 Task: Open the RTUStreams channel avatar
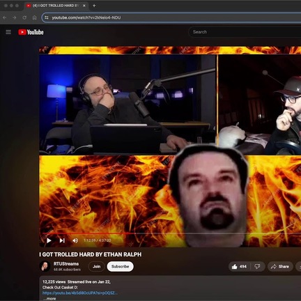coord(45,266)
